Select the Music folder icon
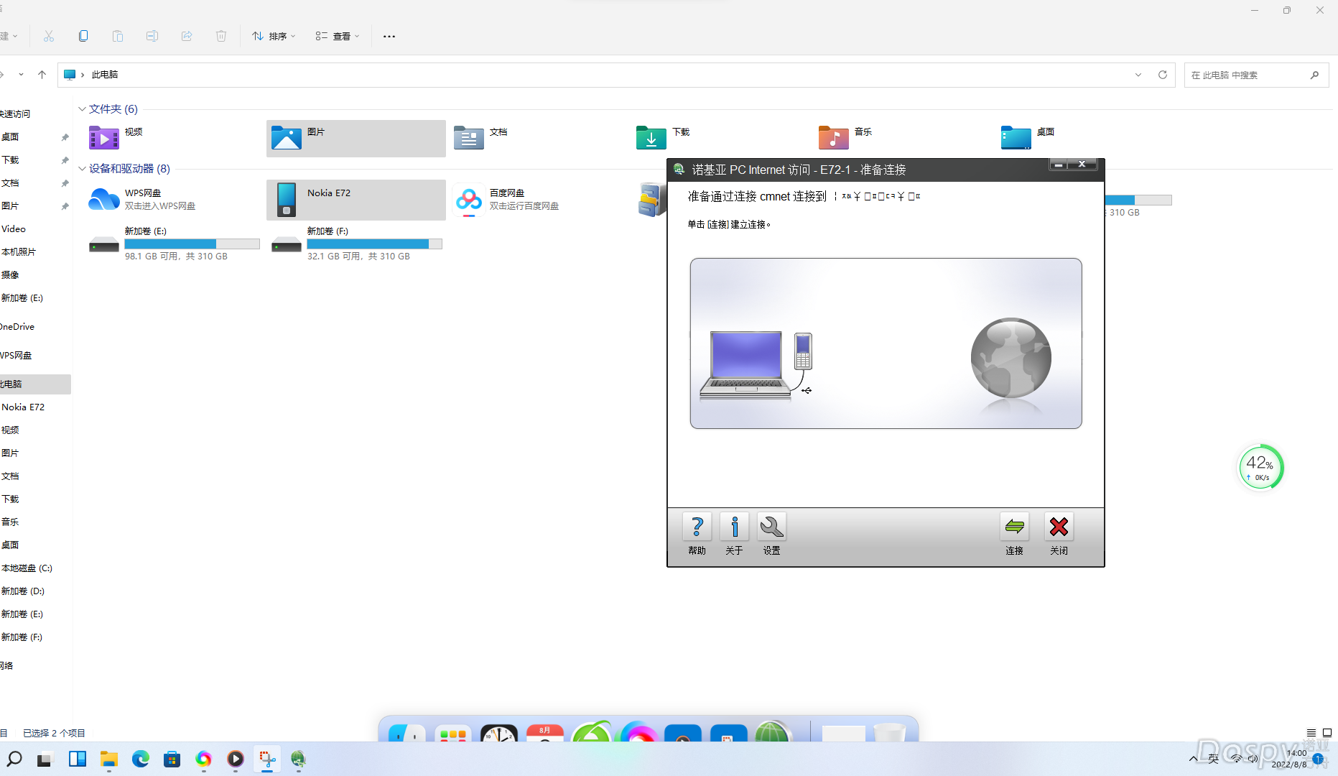Image resolution: width=1338 pixels, height=776 pixels. [x=834, y=137]
